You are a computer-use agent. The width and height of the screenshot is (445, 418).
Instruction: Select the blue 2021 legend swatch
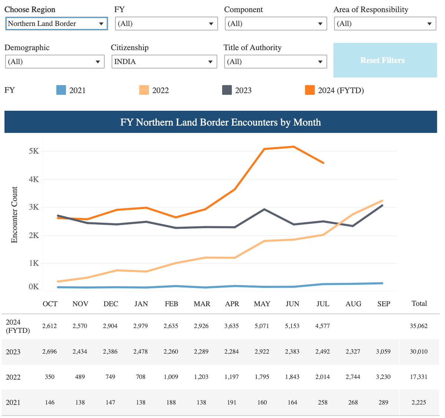tap(61, 90)
